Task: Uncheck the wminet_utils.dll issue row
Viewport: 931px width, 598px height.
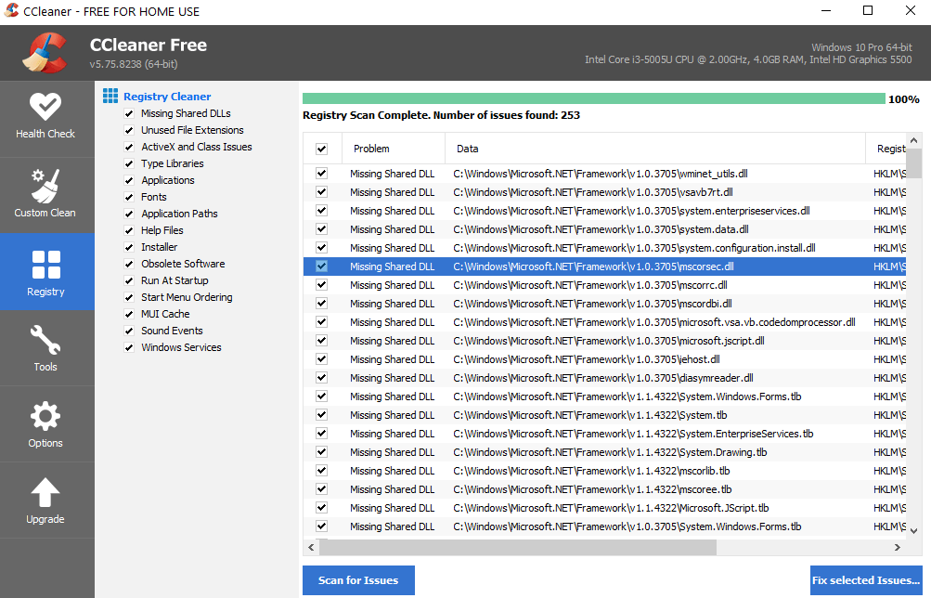Action: pos(322,174)
